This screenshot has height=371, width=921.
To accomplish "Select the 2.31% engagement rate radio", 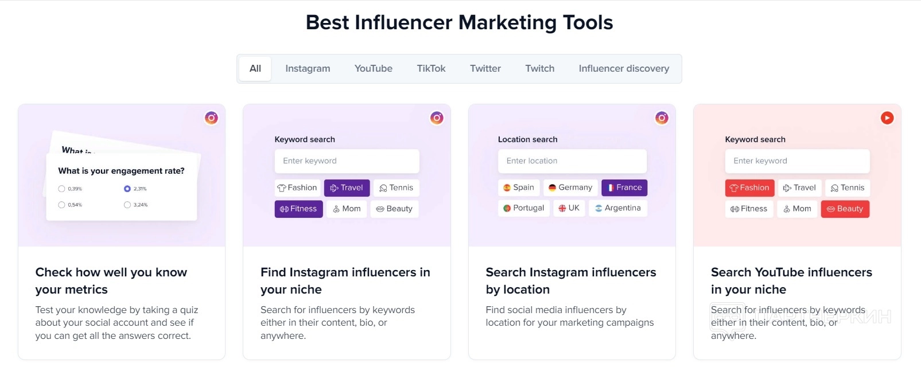I will [127, 189].
